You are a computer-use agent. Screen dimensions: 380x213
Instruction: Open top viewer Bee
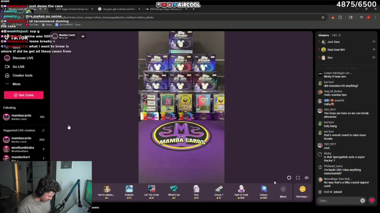(x=346, y=57)
